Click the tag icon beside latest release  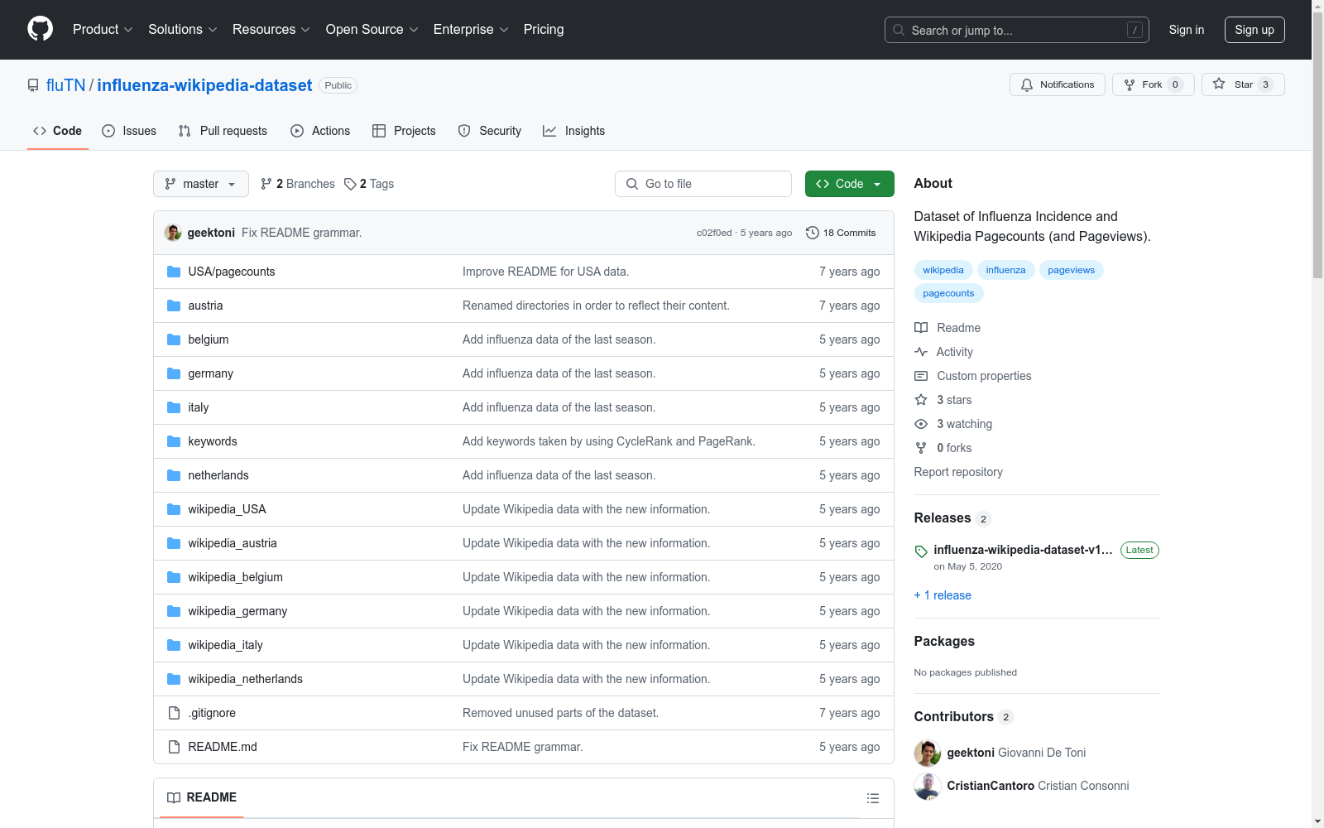click(921, 551)
